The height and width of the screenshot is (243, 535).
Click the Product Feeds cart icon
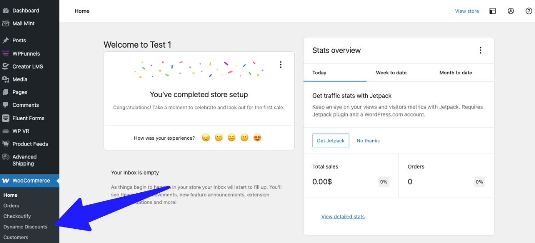click(x=6, y=144)
